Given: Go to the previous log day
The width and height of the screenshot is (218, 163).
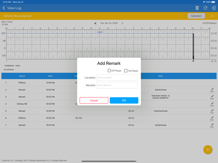Looking at the screenshot, I should [95, 23].
